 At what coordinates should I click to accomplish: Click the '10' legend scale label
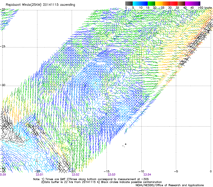tap(141, 8)
